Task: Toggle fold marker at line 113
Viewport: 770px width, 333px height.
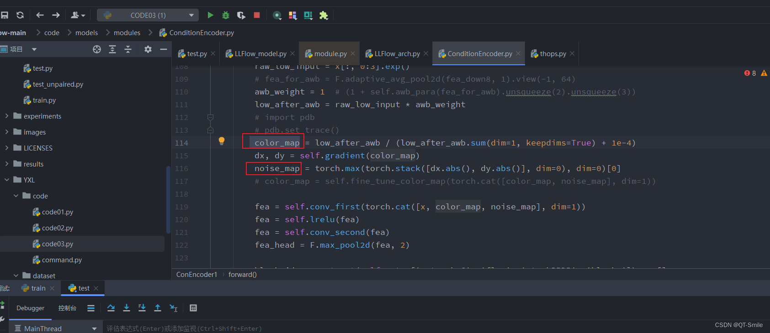Action: click(211, 130)
